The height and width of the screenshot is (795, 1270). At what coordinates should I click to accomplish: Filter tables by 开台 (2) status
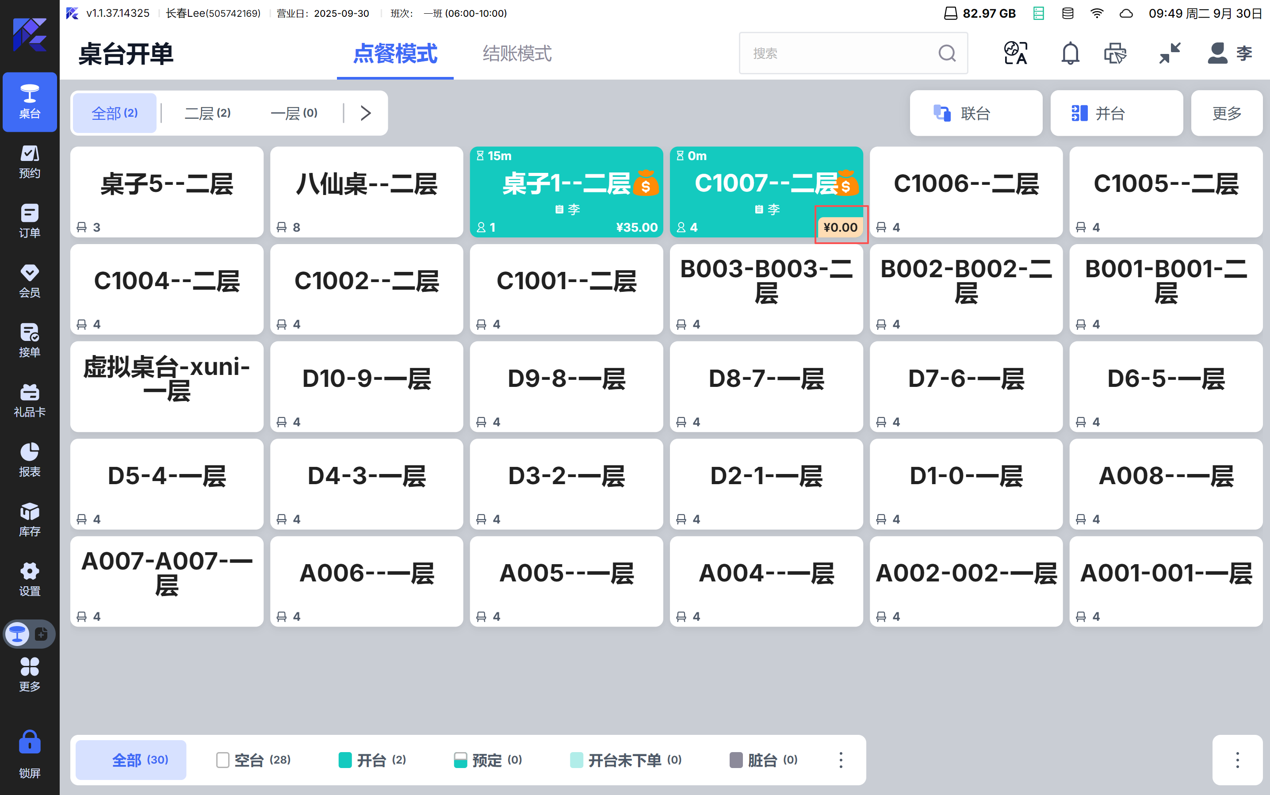pos(372,760)
